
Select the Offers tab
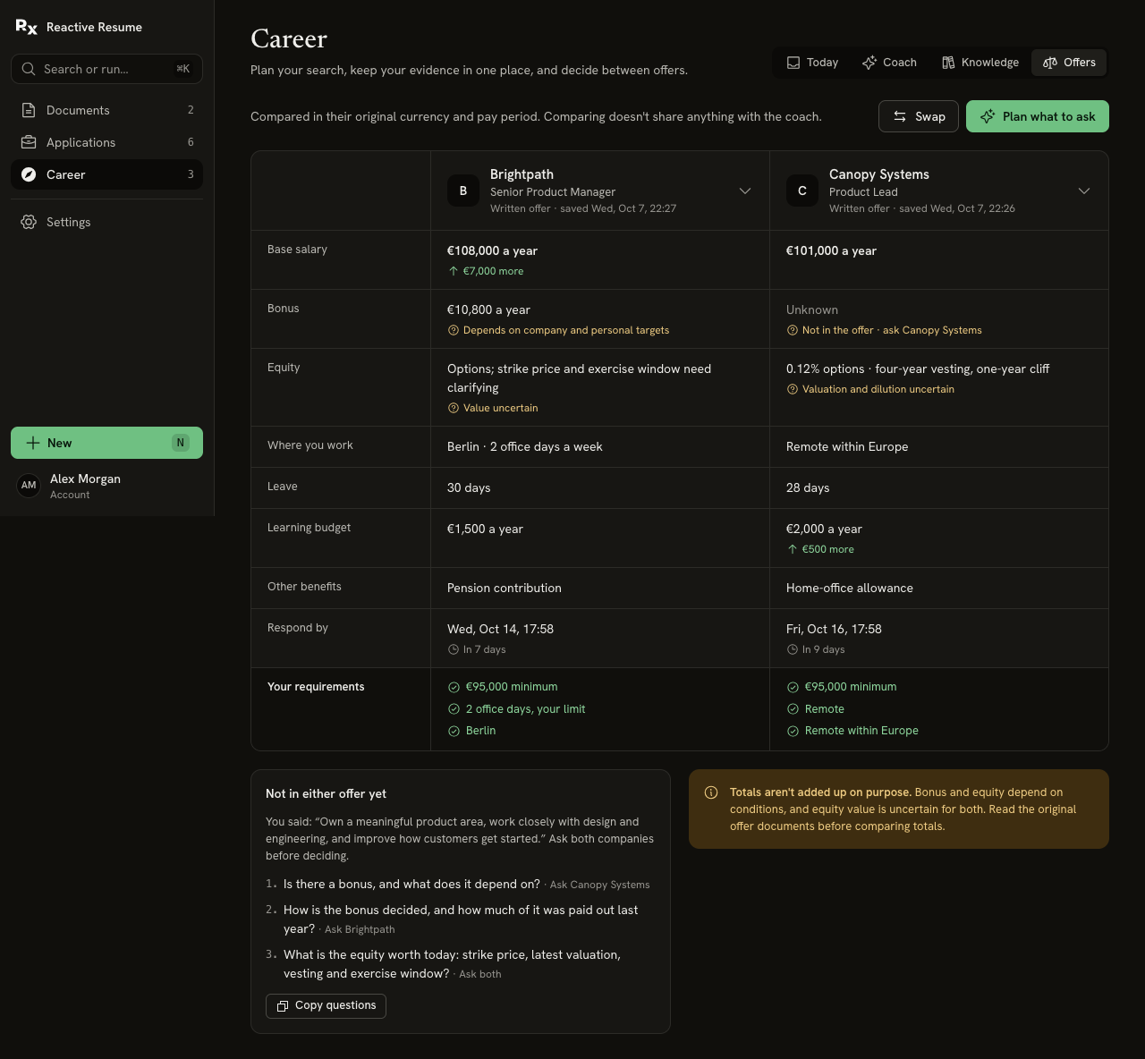tap(1069, 63)
